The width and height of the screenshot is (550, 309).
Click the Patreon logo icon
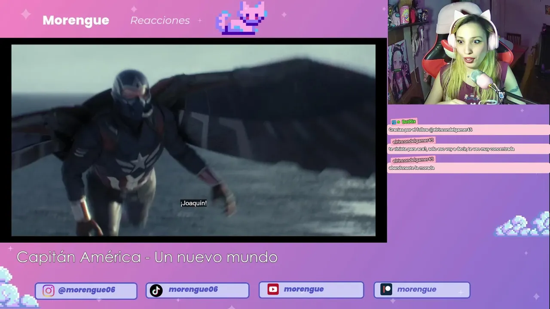click(x=386, y=290)
